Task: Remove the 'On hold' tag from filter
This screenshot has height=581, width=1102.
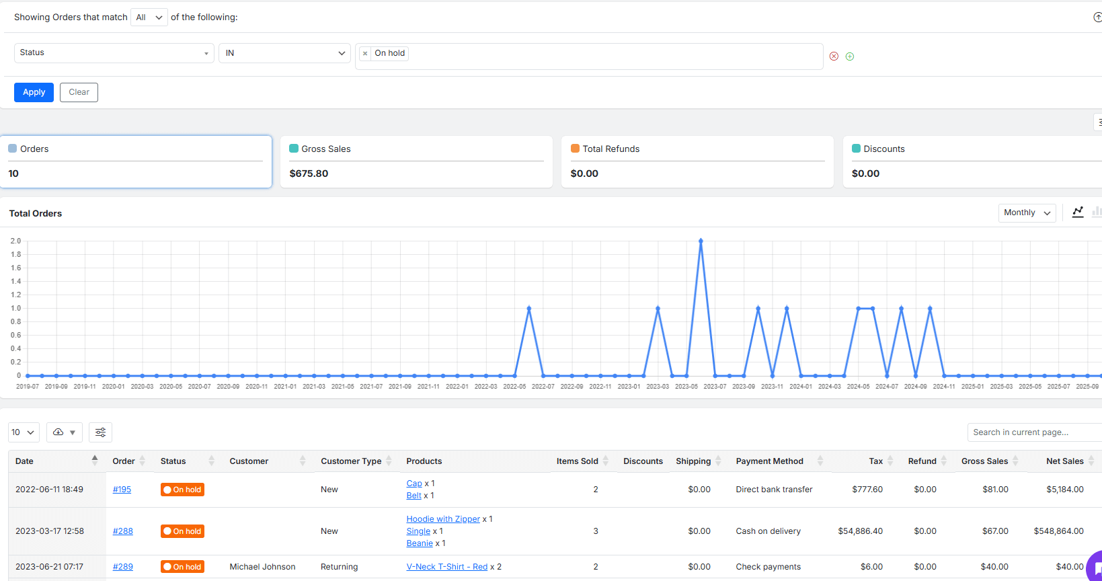Action: (365, 54)
